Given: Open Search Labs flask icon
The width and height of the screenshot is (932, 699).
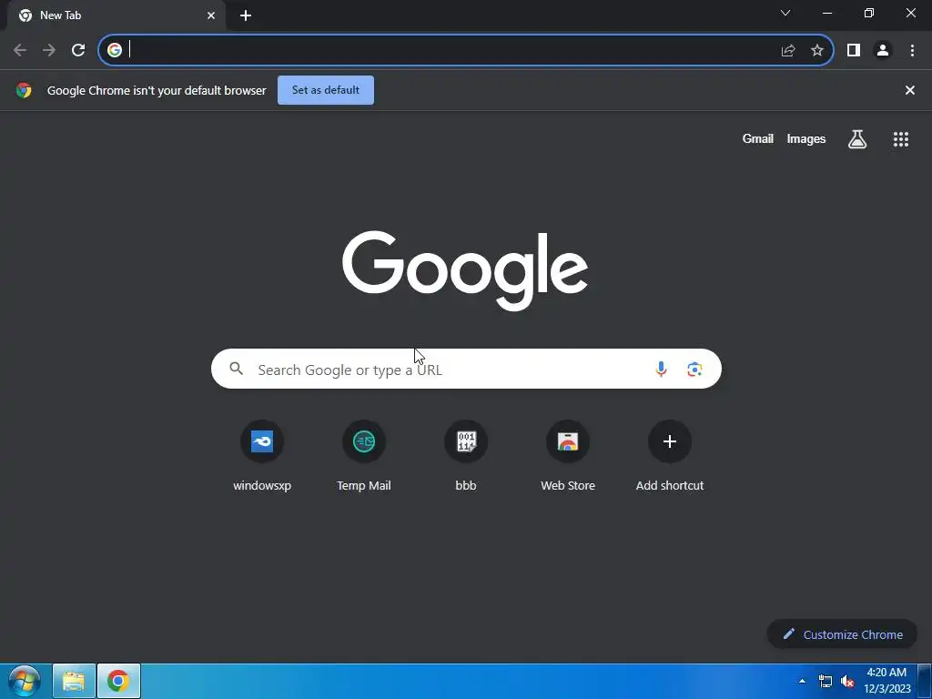Looking at the screenshot, I should 857,139.
